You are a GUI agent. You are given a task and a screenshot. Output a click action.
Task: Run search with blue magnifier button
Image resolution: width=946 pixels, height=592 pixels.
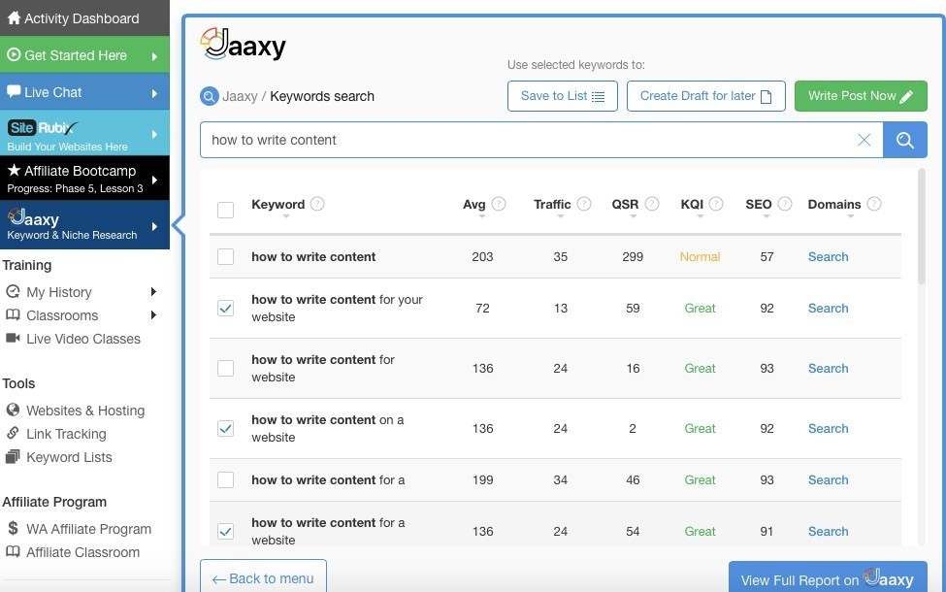[x=905, y=140]
